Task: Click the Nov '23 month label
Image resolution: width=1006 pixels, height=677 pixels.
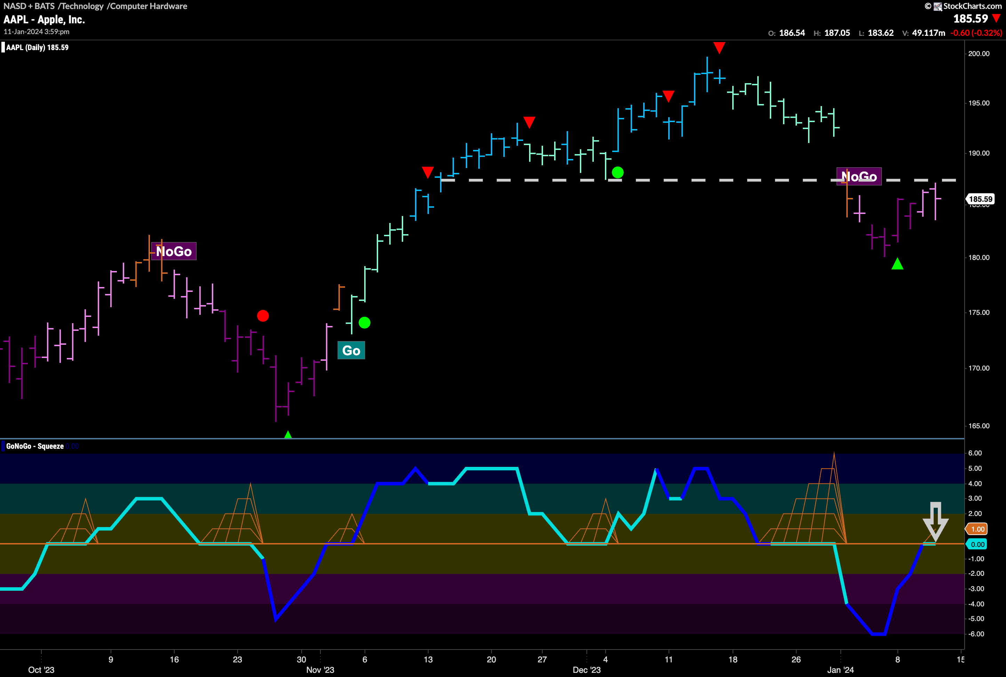Action: click(x=320, y=670)
